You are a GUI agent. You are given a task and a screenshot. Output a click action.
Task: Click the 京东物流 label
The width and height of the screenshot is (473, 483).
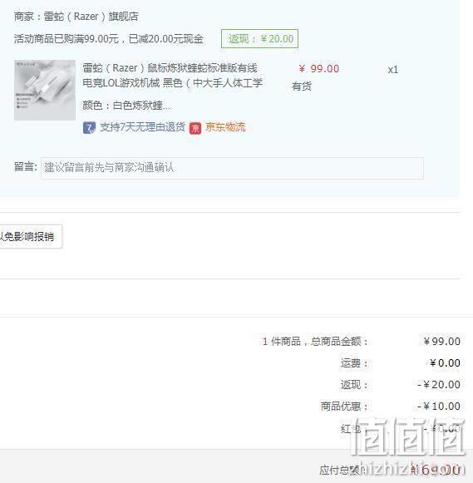[x=226, y=127]
